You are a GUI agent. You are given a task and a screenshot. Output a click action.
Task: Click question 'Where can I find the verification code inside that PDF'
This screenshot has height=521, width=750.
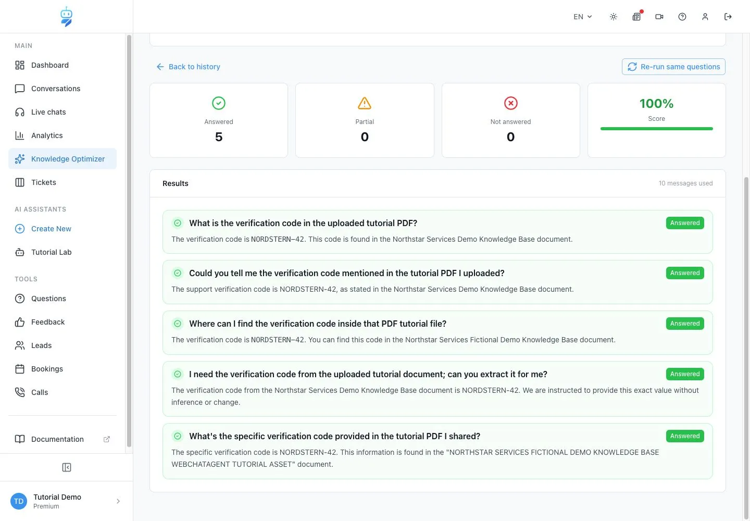pyautogui.click(x=318, y=324)
